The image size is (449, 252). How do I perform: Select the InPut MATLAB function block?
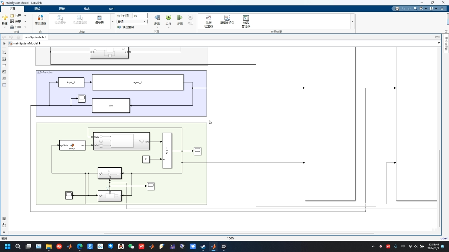pyautogui.click(x=72, y=145)
